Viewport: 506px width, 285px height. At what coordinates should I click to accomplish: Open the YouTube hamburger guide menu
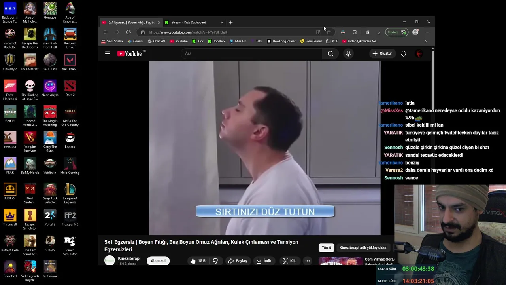[108, 53]
